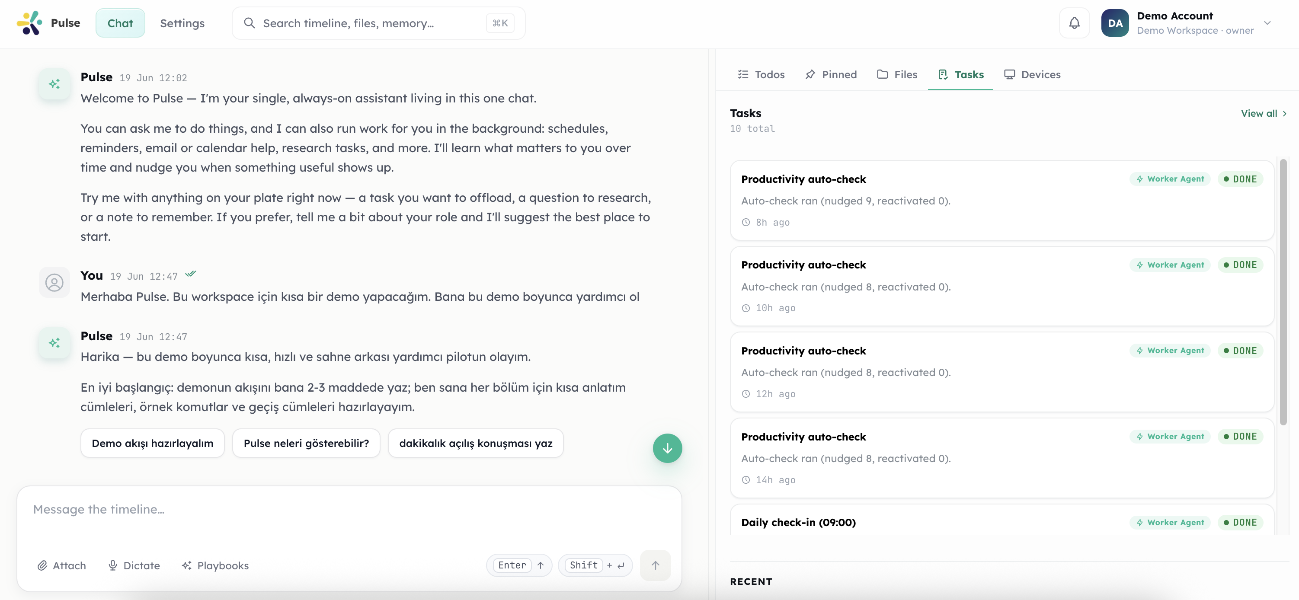Image resolution: width=1299 pixels, height=600 pixels.
Task: Click the Pulse avatar on 12:47 reply
Action: (x=54, y=343)
